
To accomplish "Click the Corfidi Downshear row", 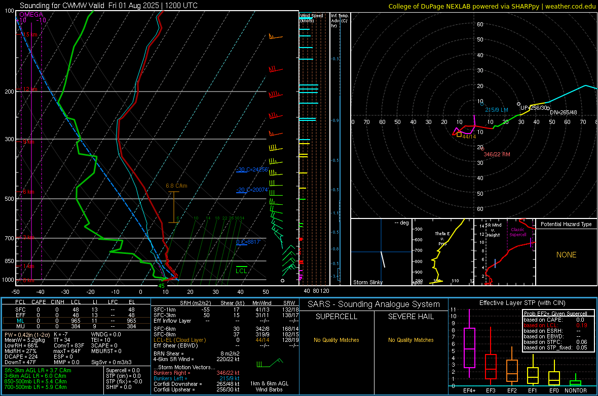I will (197, 384).
